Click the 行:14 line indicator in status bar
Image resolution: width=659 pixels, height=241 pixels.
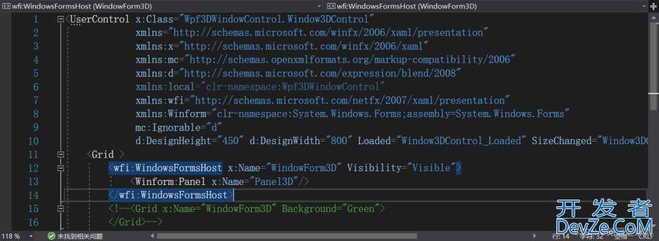(561, 236)
